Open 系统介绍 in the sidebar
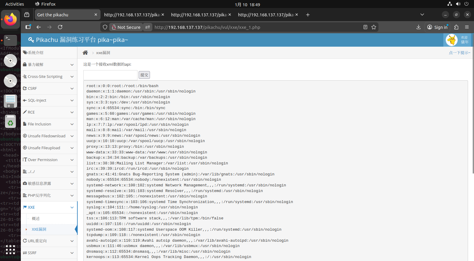The width and height of the screenshot is (474, 261). click(x=49, y=53)
